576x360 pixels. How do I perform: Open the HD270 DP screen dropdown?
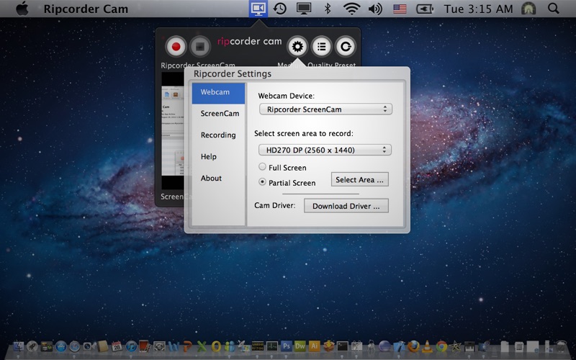(x=325, y=150)
